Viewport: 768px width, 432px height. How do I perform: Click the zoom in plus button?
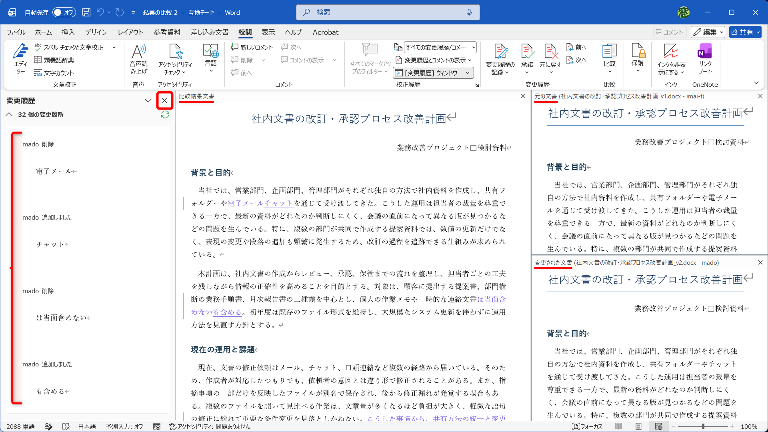point(732,426)
